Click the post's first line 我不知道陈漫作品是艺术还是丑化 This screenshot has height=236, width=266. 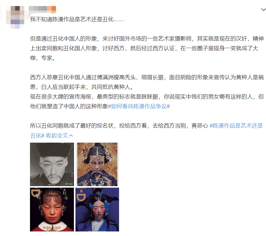pos(77,19)
